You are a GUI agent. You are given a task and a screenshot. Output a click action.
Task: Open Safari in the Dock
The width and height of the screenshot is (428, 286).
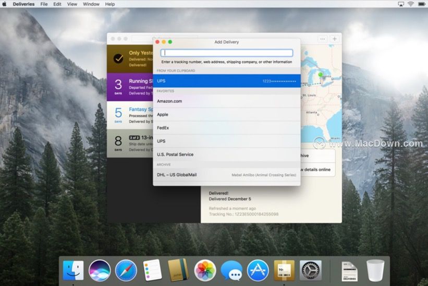[x=126, y=270]
